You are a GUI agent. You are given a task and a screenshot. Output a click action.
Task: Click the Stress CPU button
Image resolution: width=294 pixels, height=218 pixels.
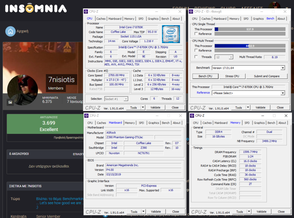tap(232, 76)
